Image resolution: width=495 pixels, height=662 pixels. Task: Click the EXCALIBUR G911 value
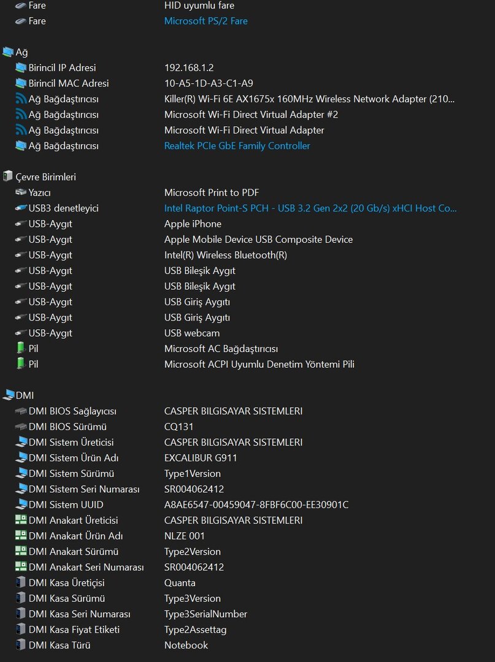[x=201, y=458]
